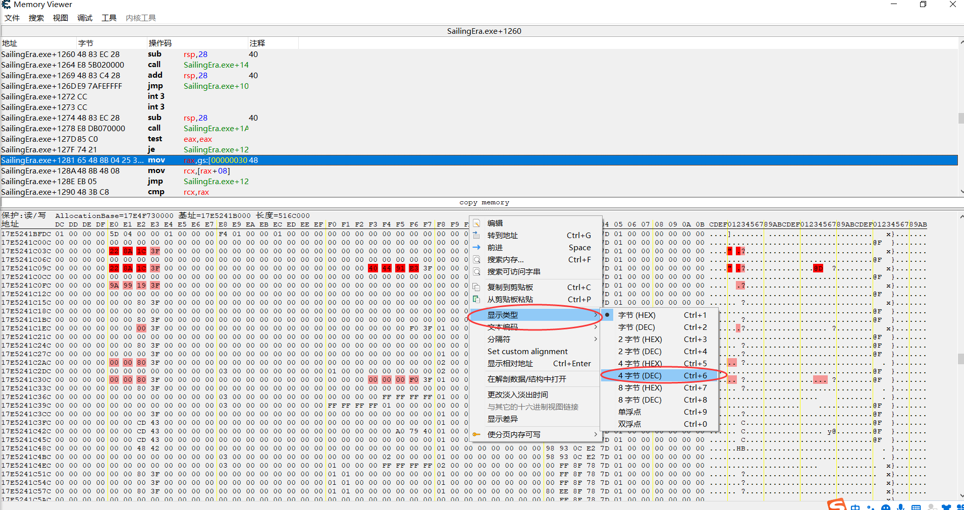Click the Memory Viewer app icon in title bar
The image size is (964, 510).
6,5
